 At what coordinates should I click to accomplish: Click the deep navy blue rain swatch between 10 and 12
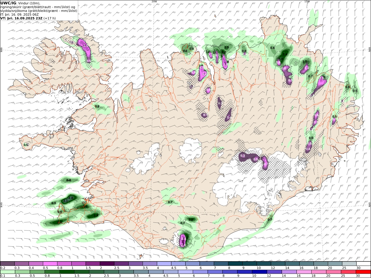click(x=259, y=272)
